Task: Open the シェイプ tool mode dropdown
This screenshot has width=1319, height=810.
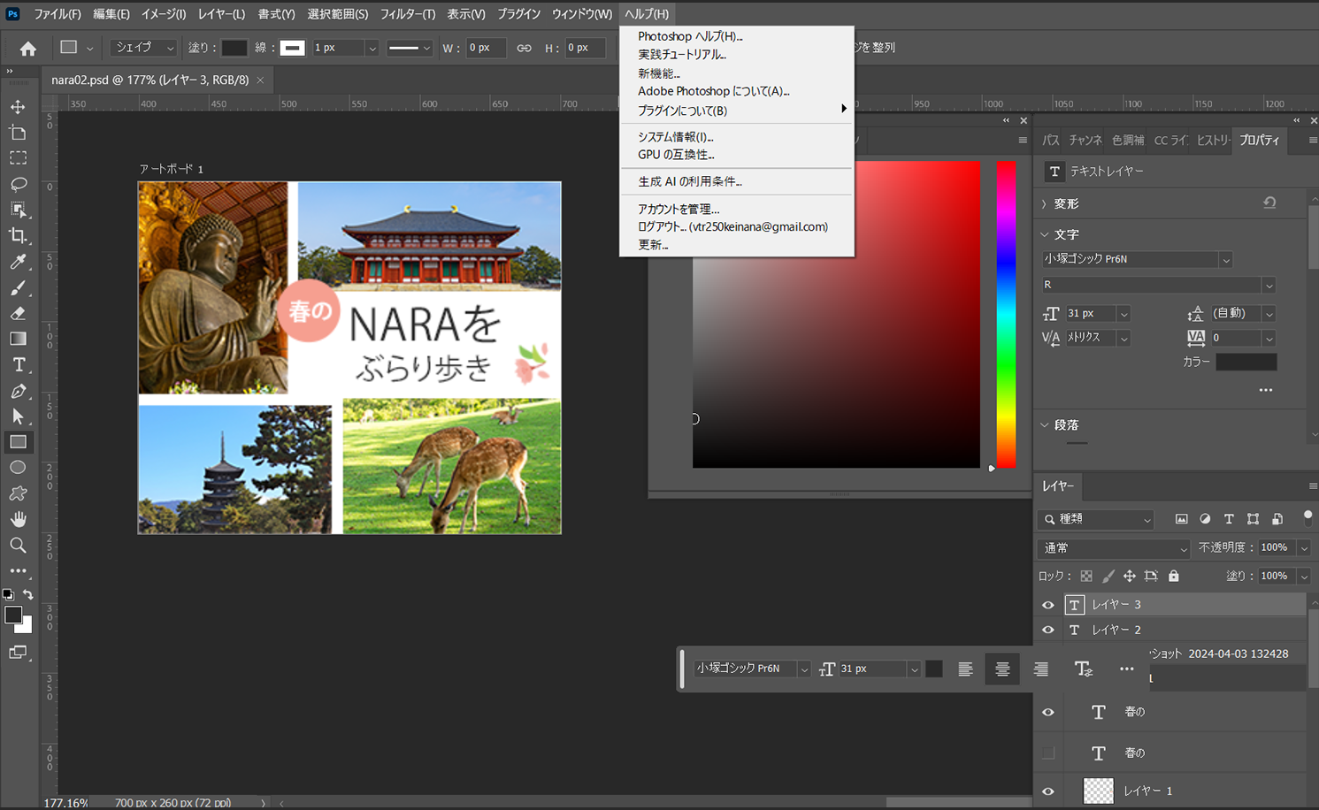Action: tap(144, 48)
